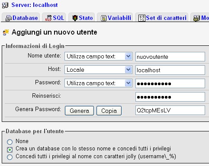Select Concedi tutti i privilegi jolly option
Screen dimensions: 209x166
10,157
